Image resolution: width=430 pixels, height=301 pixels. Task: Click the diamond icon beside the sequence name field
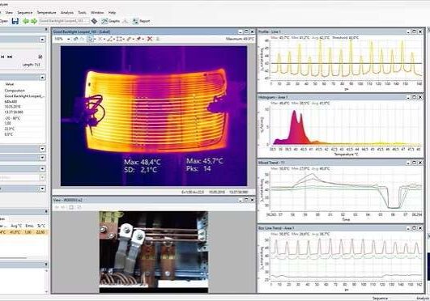(x=94, y=21)
